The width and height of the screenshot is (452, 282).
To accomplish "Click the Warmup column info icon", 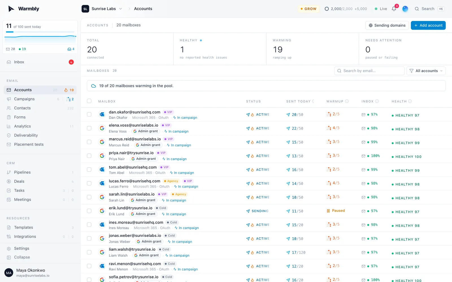I will tap(347, 101).
